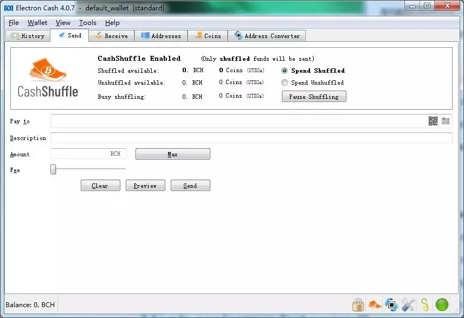The width and height of the screenshot is (464, 318).
Task: Open the File menu
Action: (x=14, y=23)
